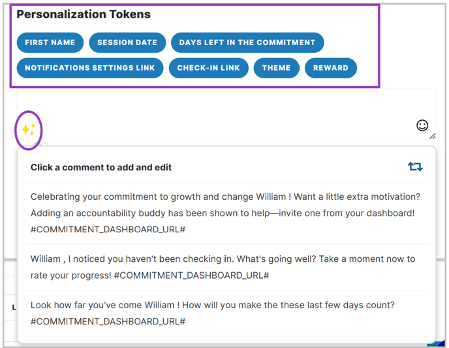Insert the THEME token
Screen dimensions: 449x348
pos(276,68)
